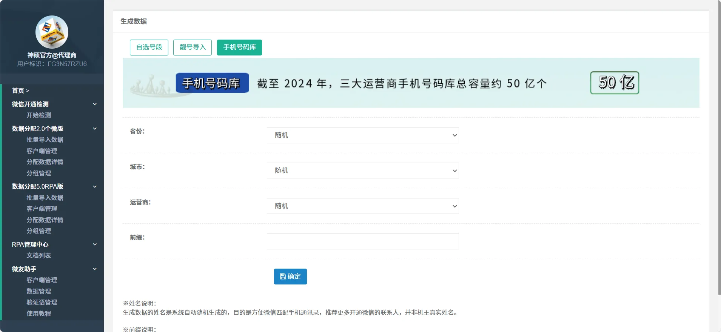Open the 省份 dropdown
721x332 pixels.
tap(362, 135)
